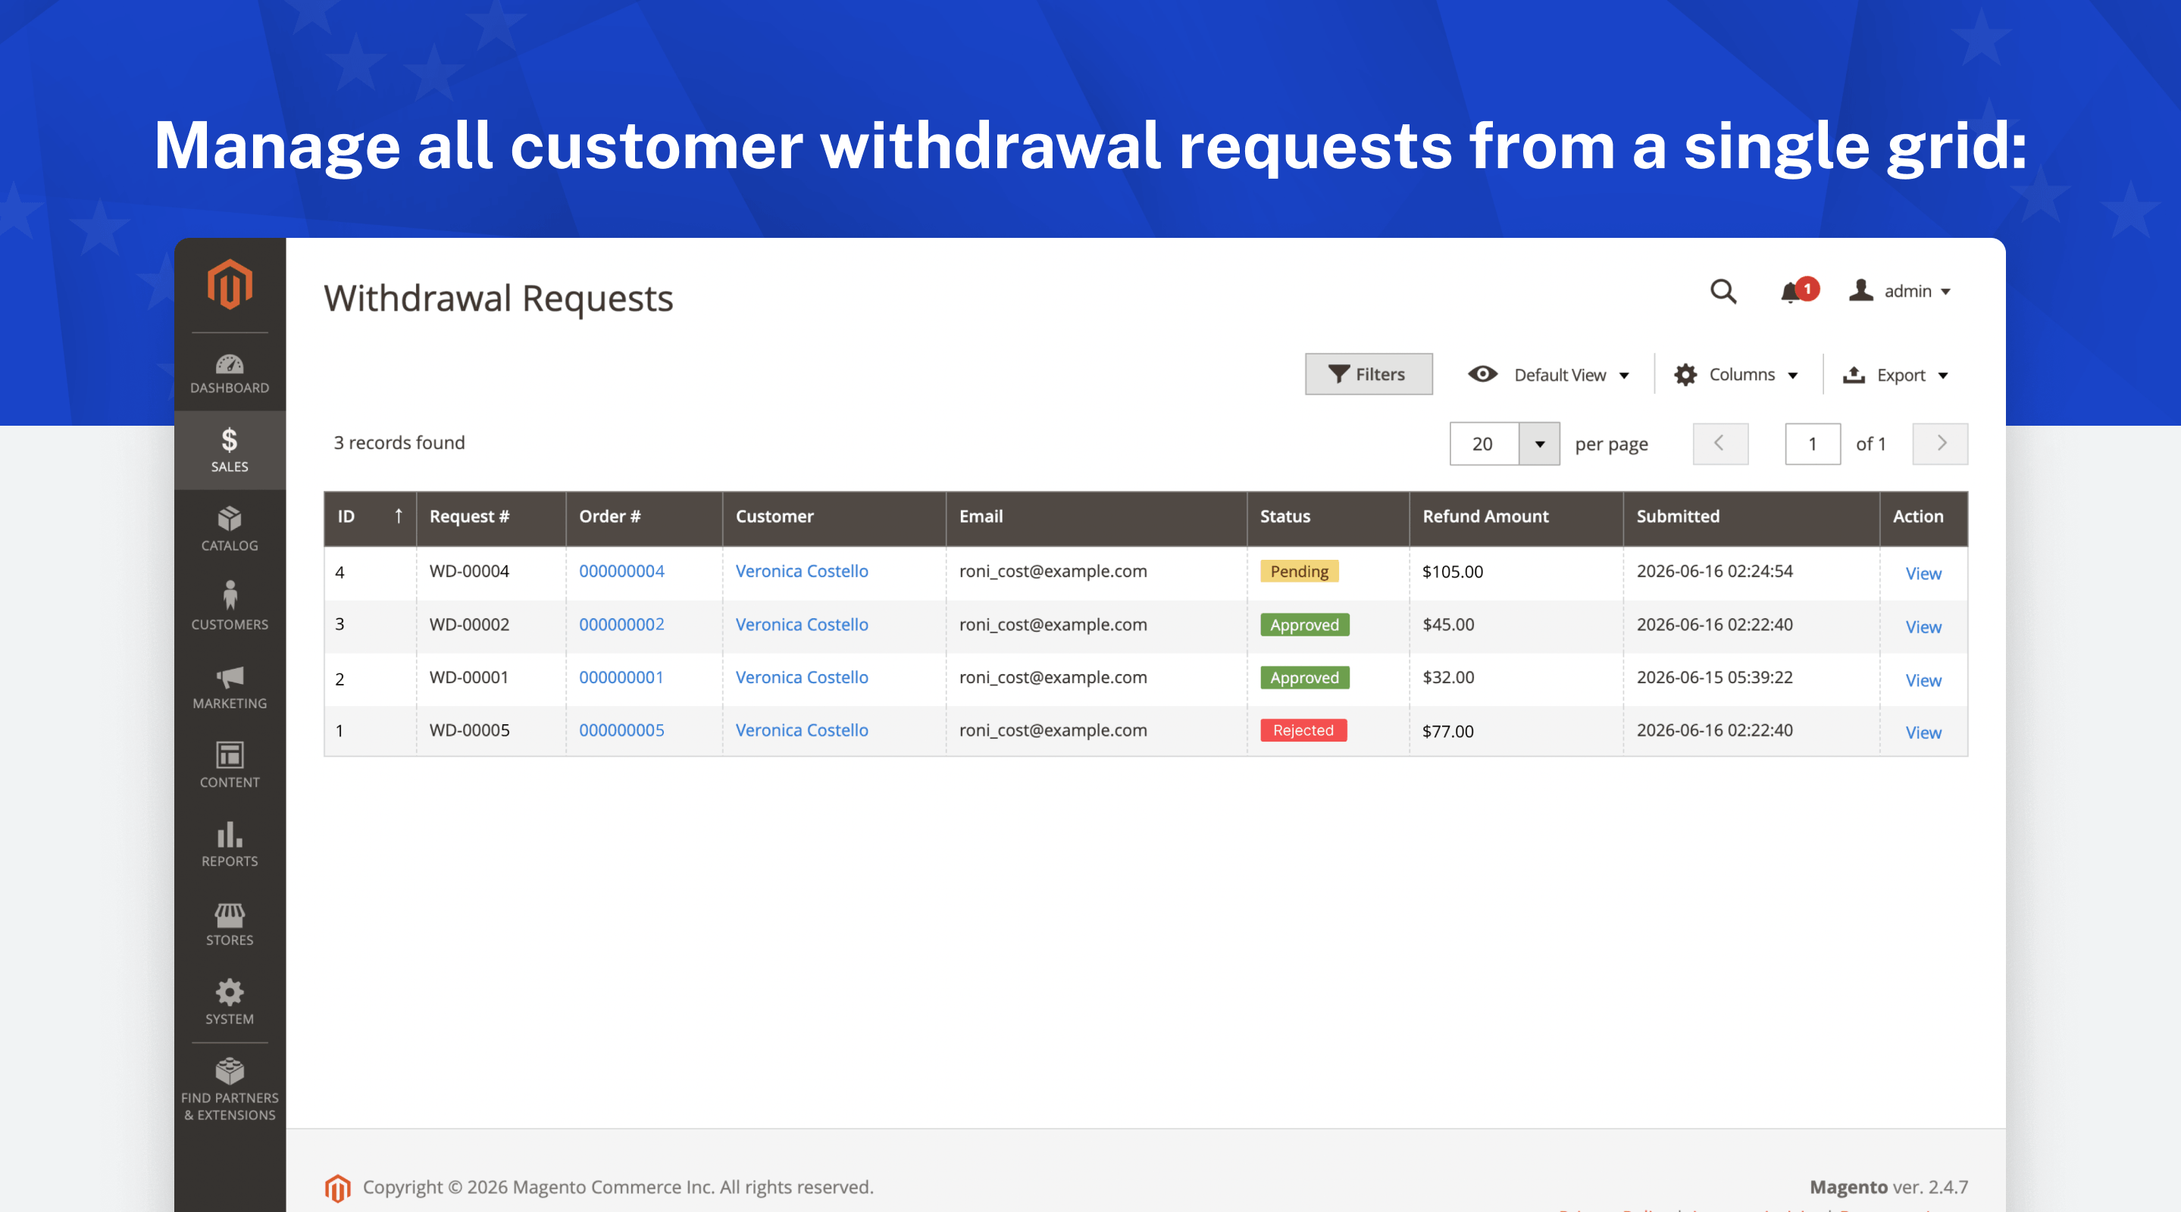Expand the Export dropdown
The width and height of the screenshot is (2181, 1212).
(x=1895, y=374)
